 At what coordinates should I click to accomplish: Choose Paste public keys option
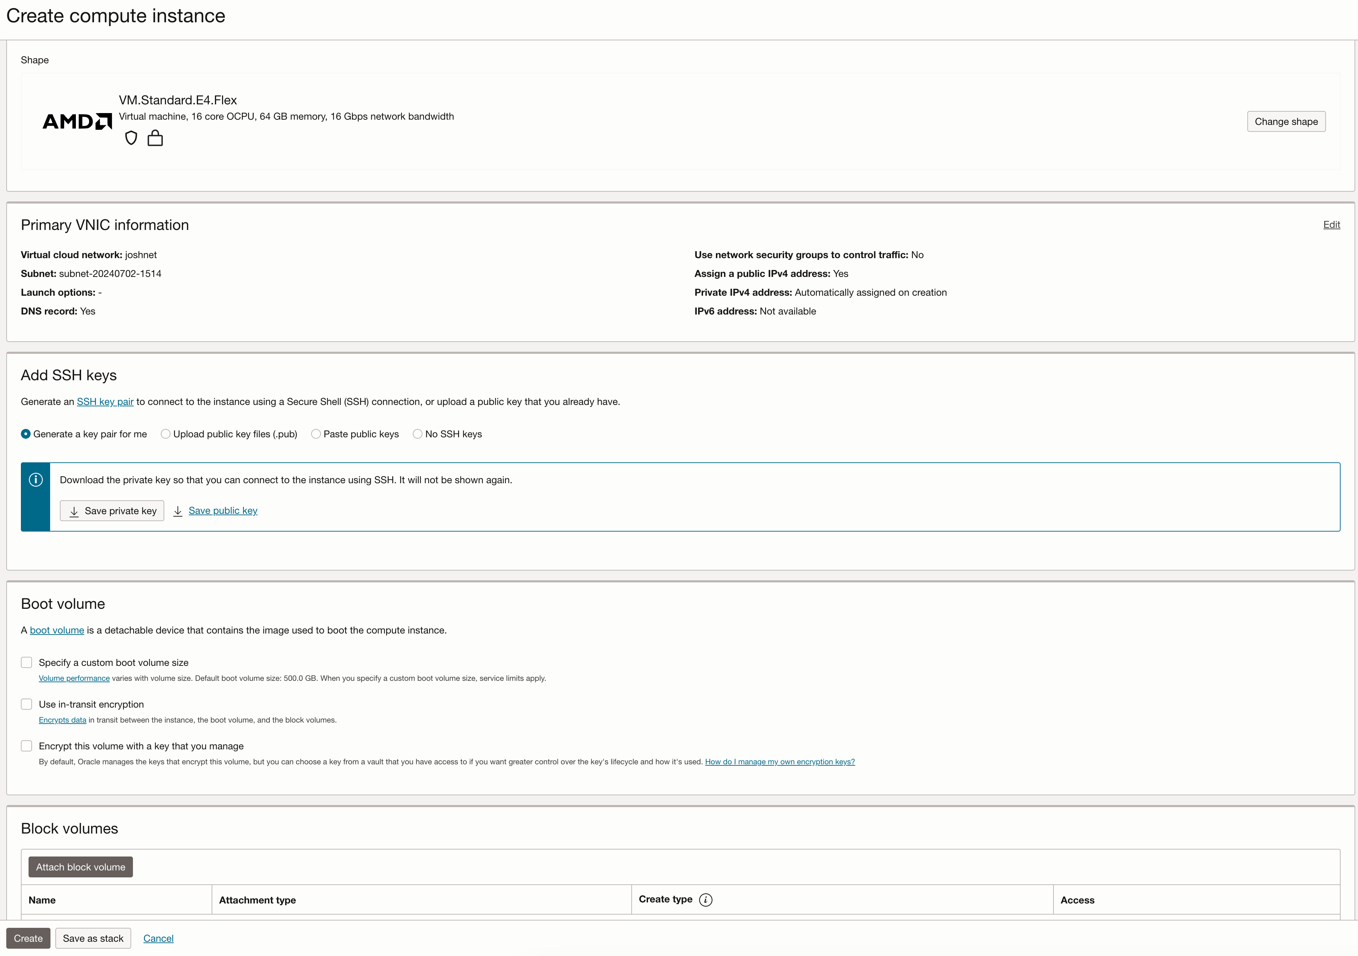point(316,433)
